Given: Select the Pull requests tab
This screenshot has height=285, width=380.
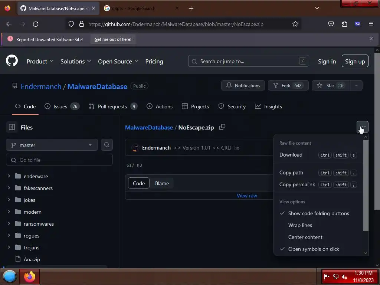Looking at the screenshot, I should (x=113, y=107).
